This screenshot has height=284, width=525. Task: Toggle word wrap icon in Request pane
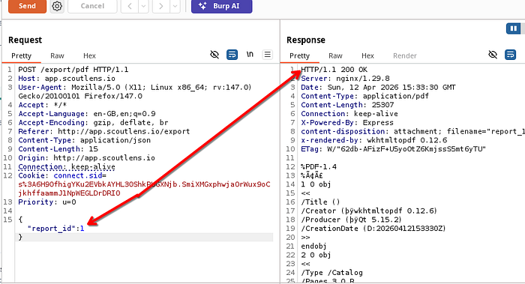point(232,55)
